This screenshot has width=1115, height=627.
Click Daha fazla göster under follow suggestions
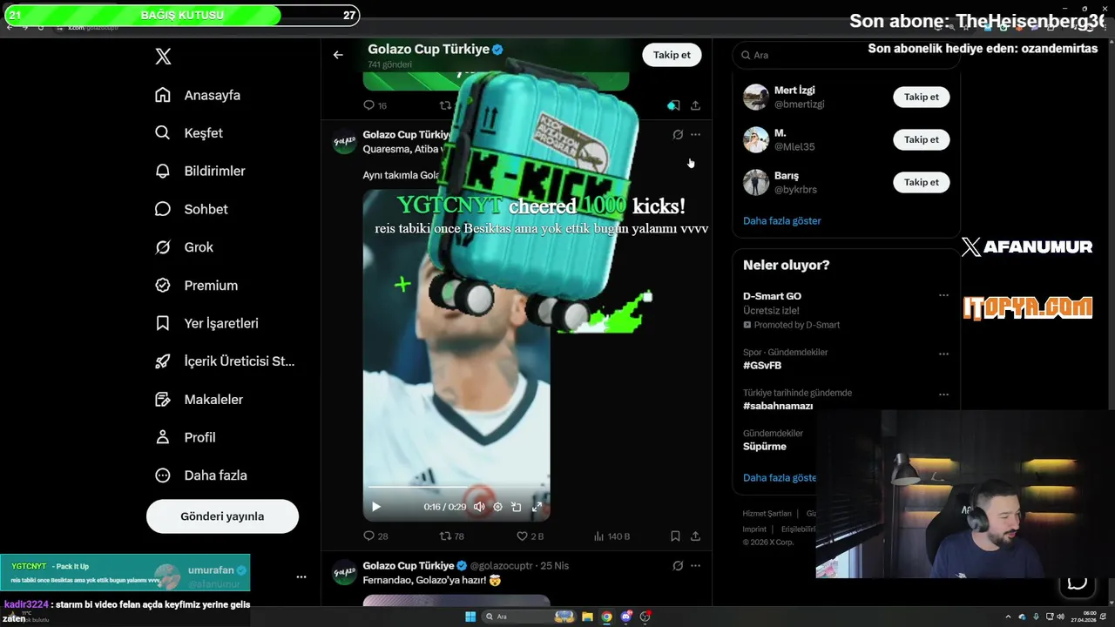(x=782, y=221)
